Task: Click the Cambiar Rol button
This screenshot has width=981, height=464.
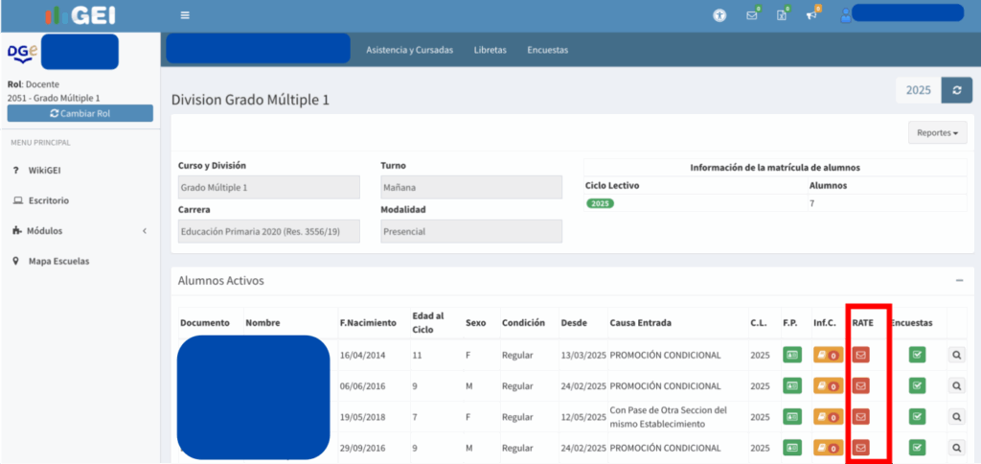Action: 80,113
